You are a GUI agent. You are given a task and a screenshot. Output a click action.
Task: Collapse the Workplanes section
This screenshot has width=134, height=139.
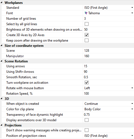pyautogui.click(x=1, y=2)
